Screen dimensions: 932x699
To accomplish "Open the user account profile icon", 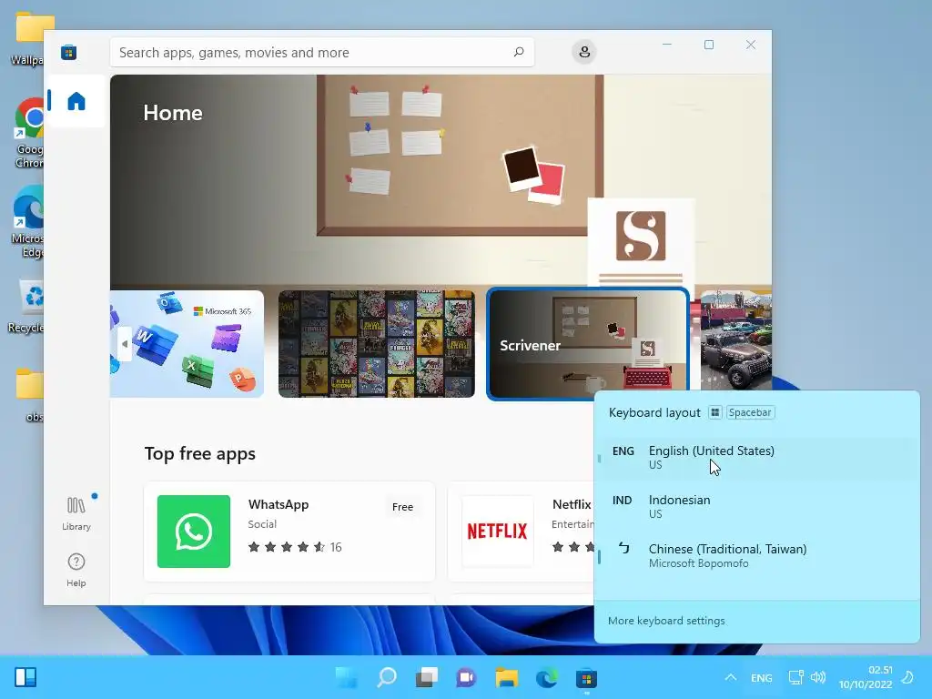I will [584, 52].
